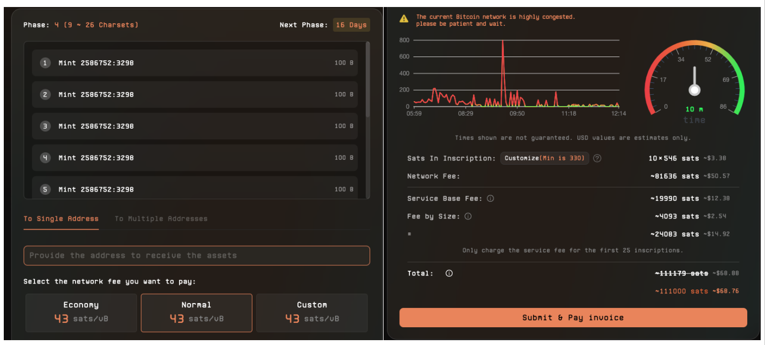765x345 pixels.
Task: Click the warning triangle congestion icon
Action: [404, 19]
